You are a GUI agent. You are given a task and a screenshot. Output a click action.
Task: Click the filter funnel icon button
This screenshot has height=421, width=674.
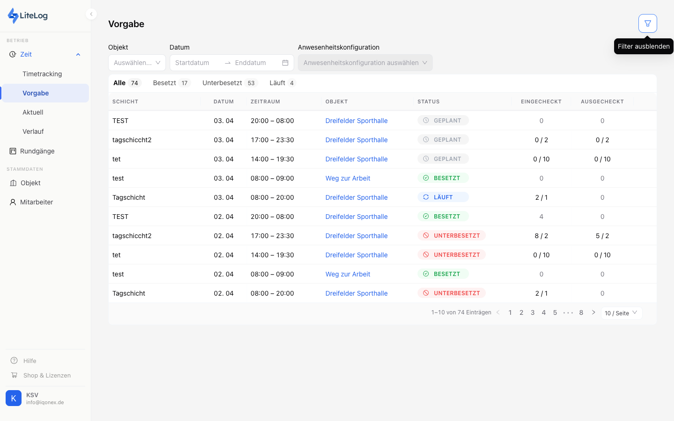[647, 23]
